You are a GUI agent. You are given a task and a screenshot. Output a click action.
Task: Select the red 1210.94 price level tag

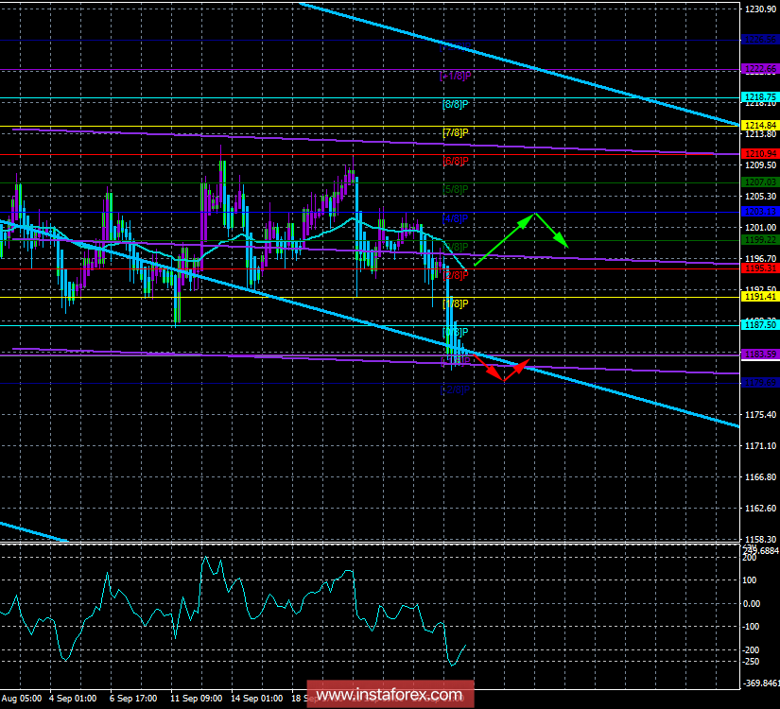pyautogui.click(x=759, y=153)
